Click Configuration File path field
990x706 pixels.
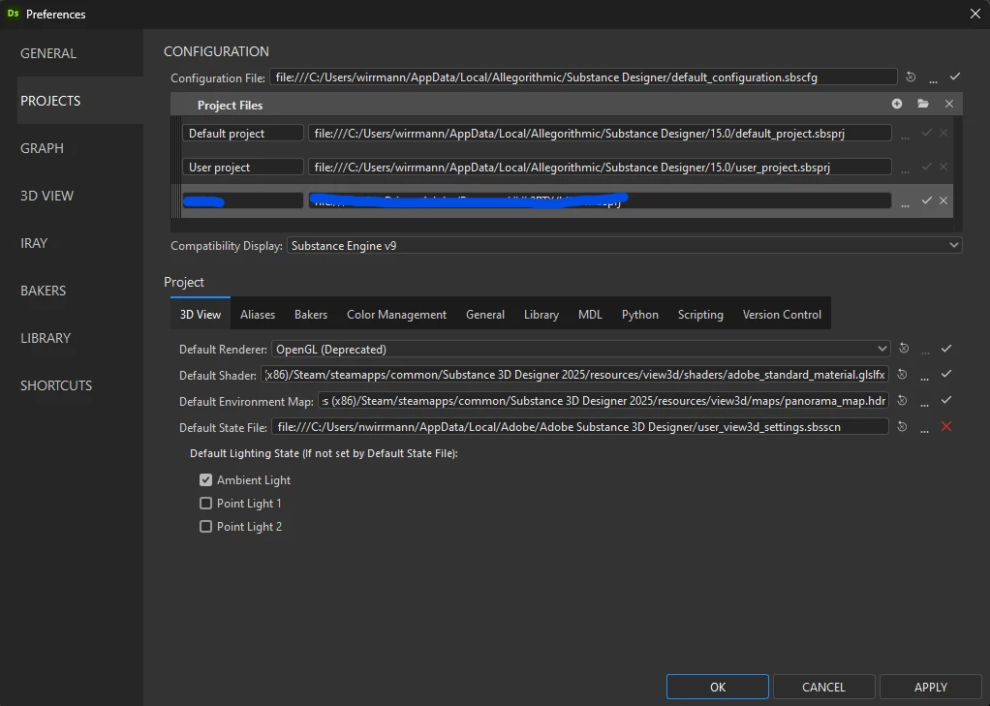coord(583,77)
